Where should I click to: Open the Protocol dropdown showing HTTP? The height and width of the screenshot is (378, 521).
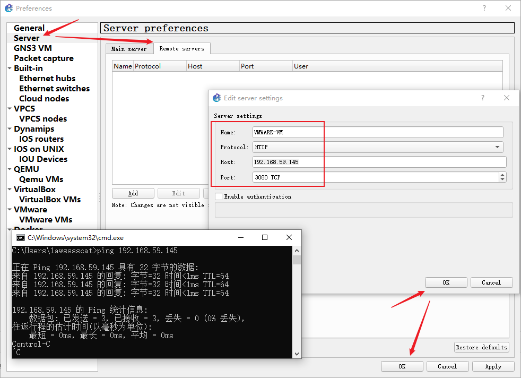(378, 147)
